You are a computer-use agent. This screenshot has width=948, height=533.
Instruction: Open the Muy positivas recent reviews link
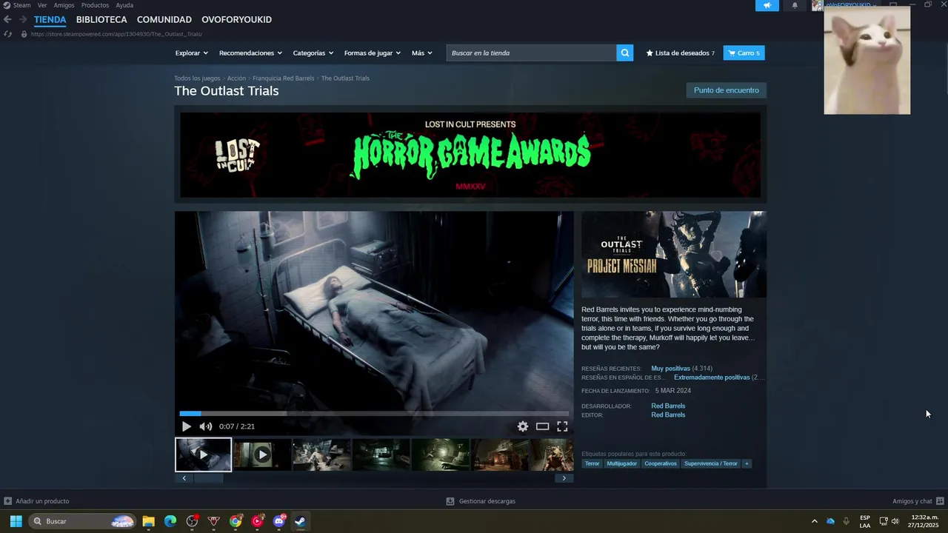(x=670, y=369)
